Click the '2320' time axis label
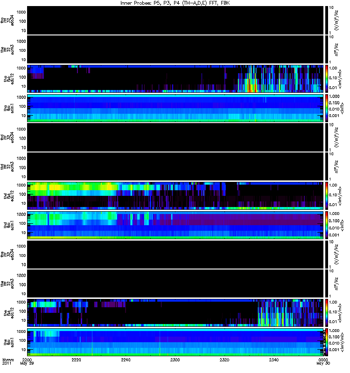Screen dimensions: 350x373 tap(224, 359)
